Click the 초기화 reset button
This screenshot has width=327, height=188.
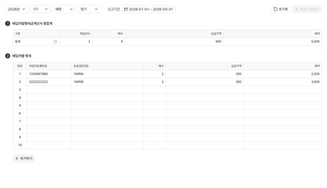click(281, 9)
